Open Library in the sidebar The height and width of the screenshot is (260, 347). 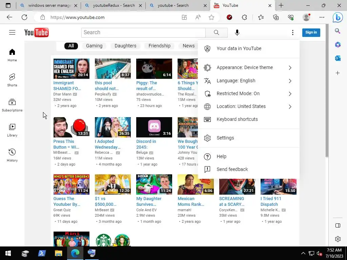(x=12, y=130)
